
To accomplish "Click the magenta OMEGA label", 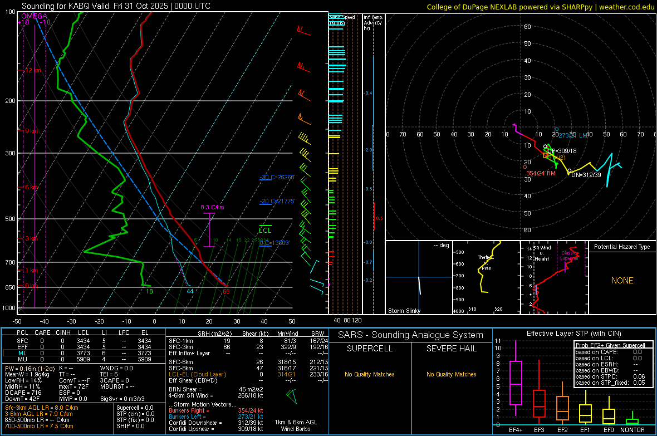I will pos(34,16).
